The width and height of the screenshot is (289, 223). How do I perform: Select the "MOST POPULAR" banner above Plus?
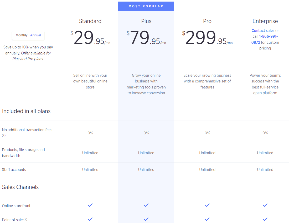(146, 6)
